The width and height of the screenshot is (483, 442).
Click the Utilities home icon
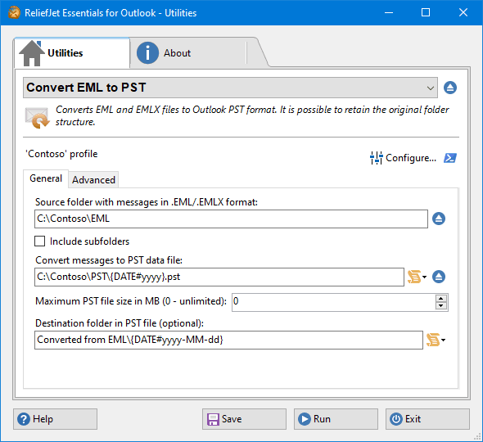(x=31, y=53)
